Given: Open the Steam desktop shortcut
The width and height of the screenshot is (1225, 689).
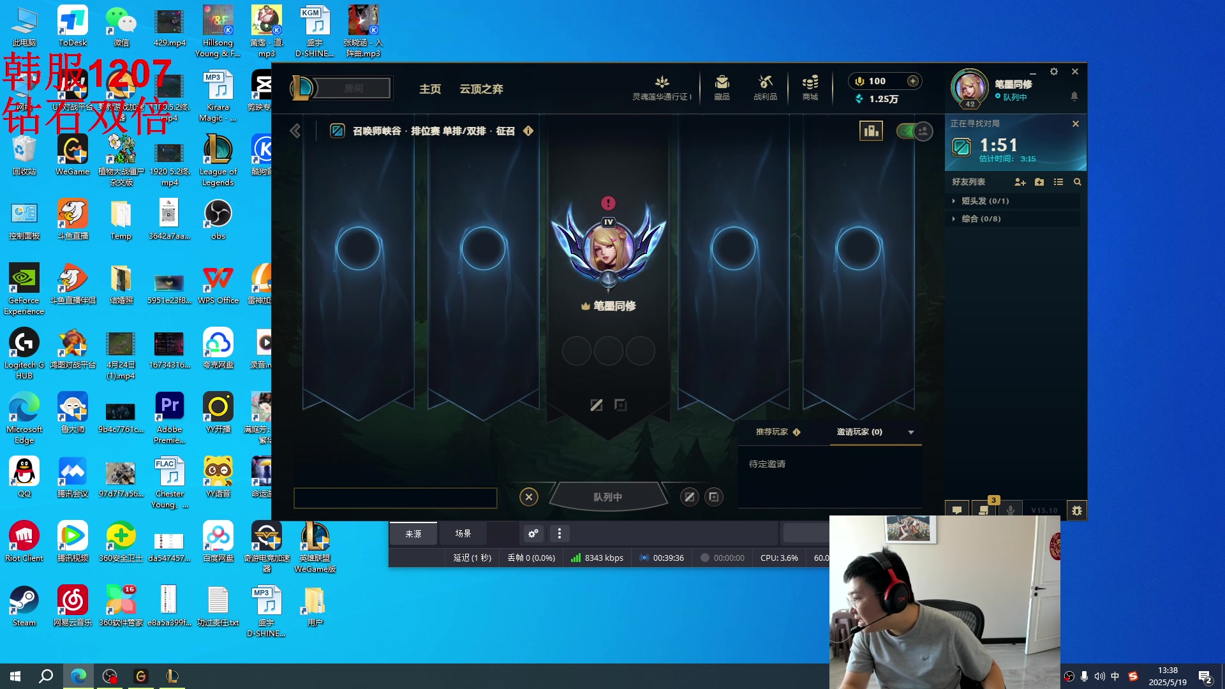Looking at the screenshot, I should (24, 606).
